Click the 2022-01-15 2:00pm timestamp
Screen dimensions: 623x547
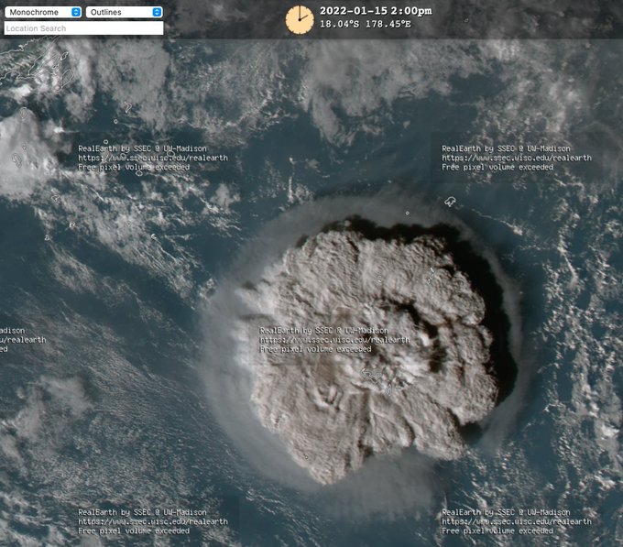pyautogui.click(x=376, y=11)
